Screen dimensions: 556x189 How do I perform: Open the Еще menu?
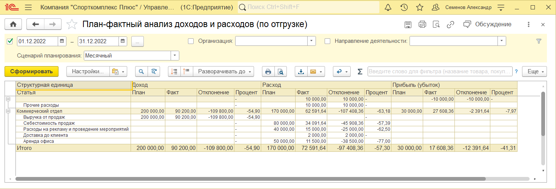point(534,71)
